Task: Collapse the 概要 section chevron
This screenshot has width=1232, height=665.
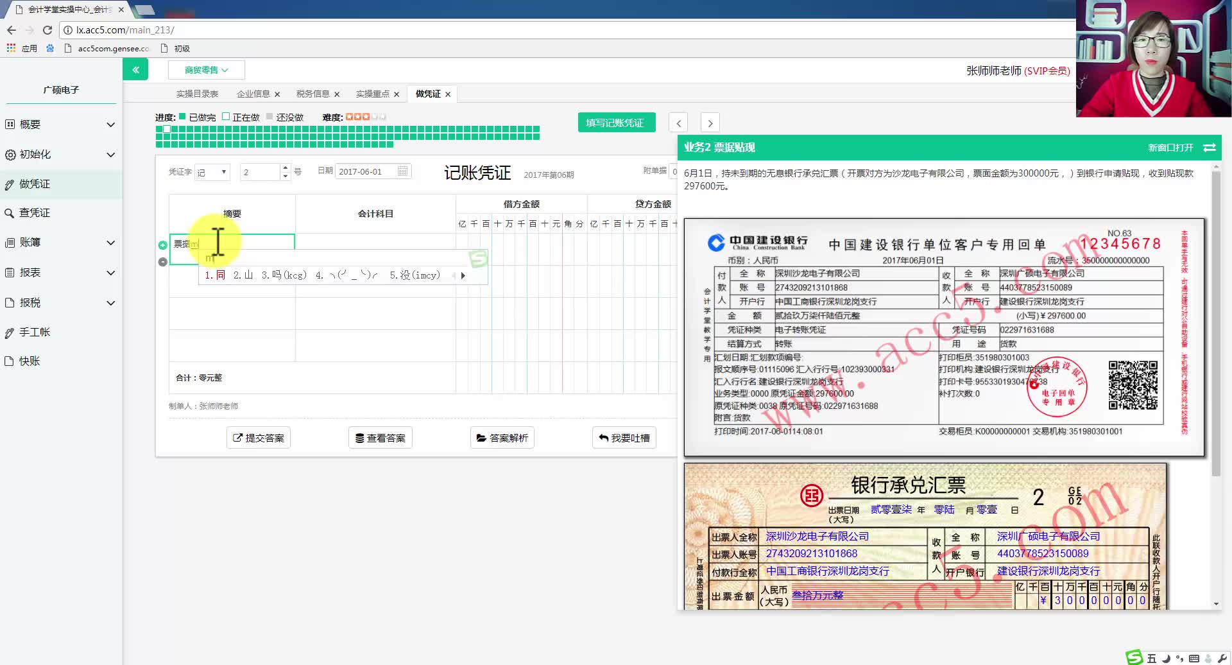Action: [110, 125]
